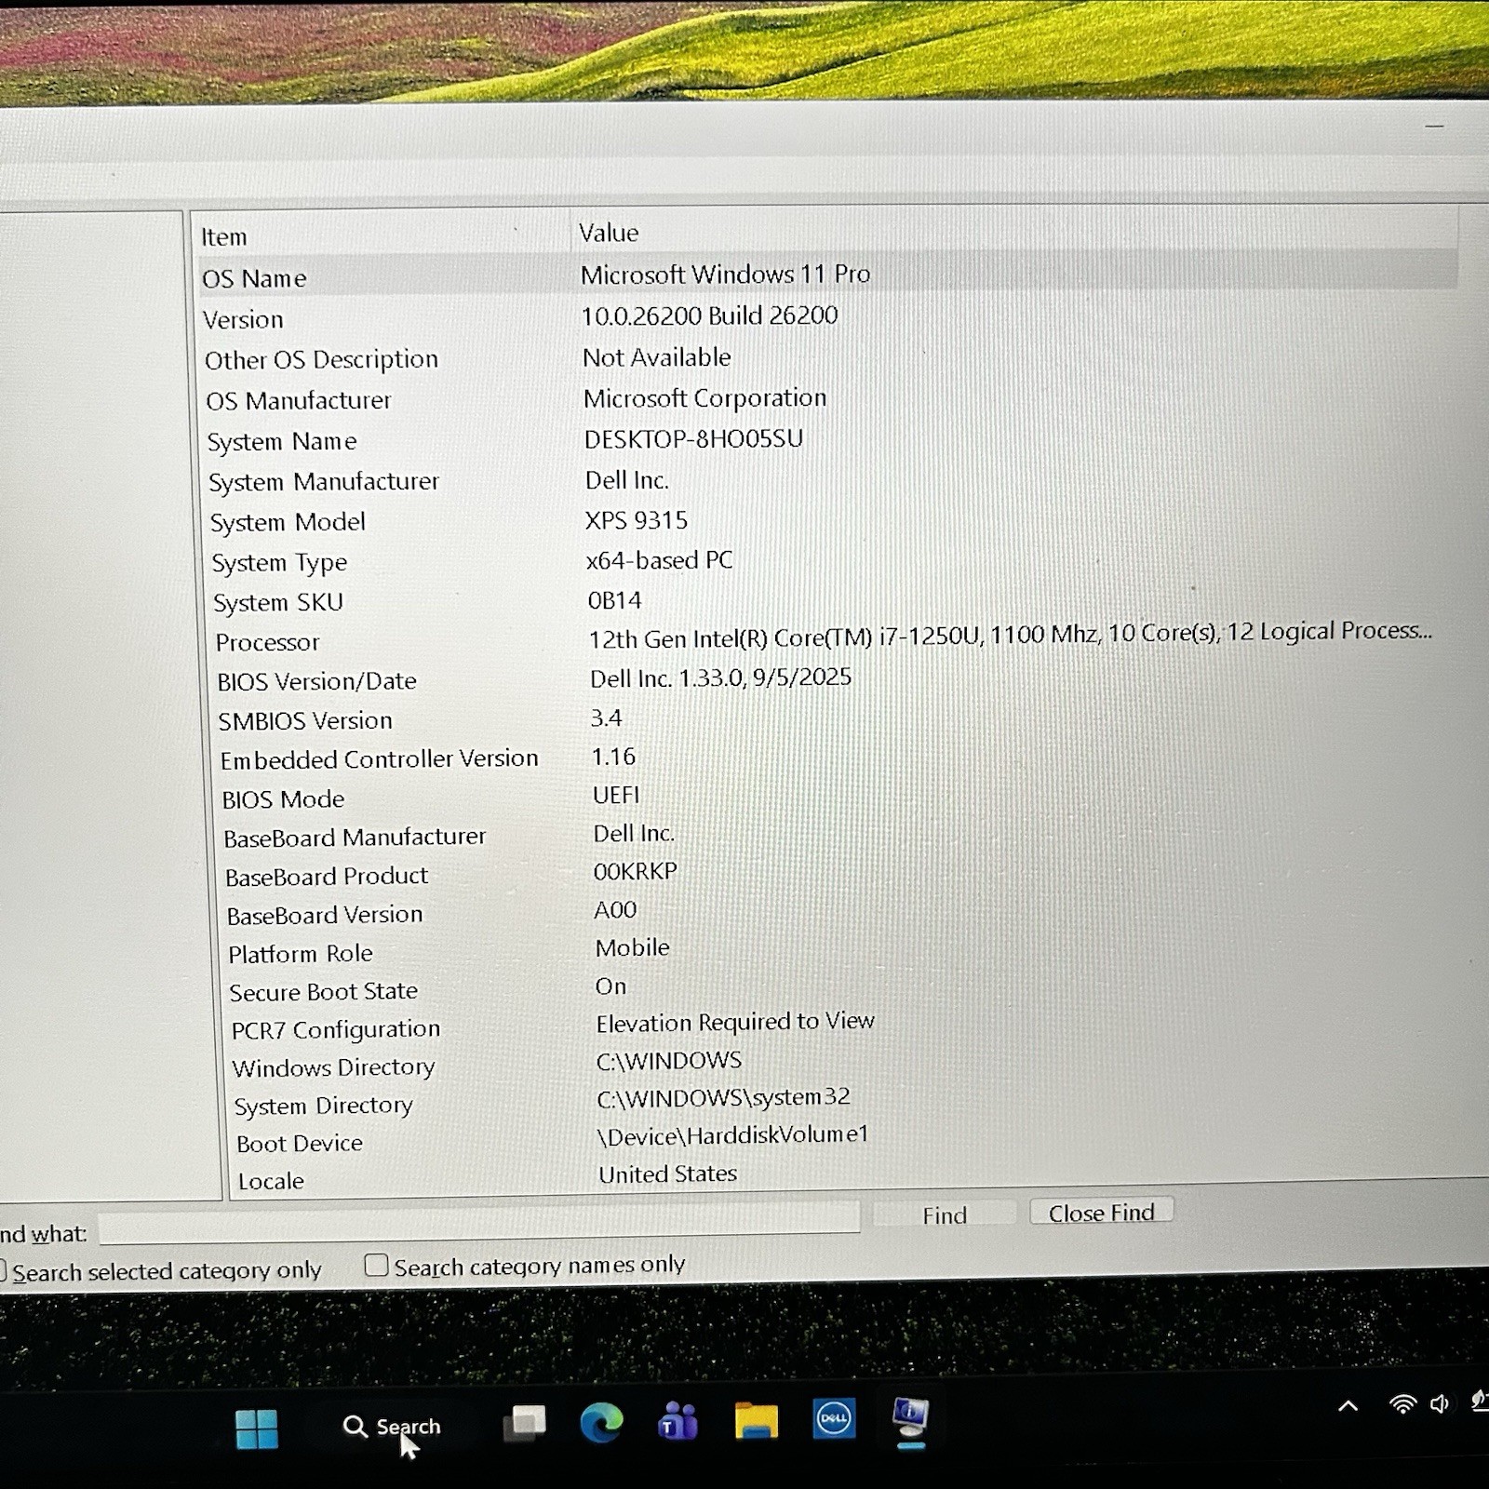Click the value XPS 9315
Screen dimensions: 1489x1489
tap(636, 520)
